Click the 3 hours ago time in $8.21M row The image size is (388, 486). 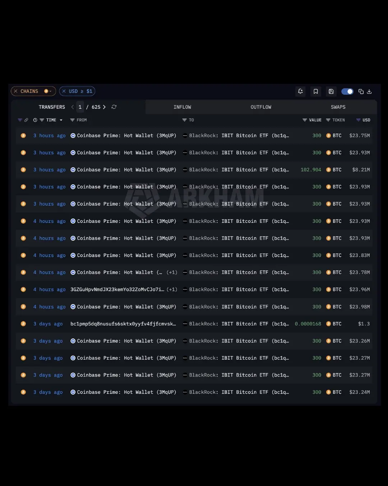tap(49, 170)
